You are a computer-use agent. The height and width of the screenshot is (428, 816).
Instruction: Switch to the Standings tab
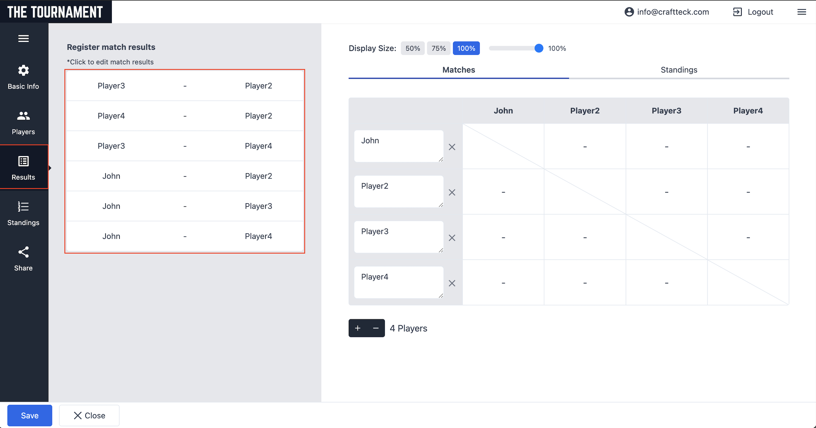click(679, 70)
